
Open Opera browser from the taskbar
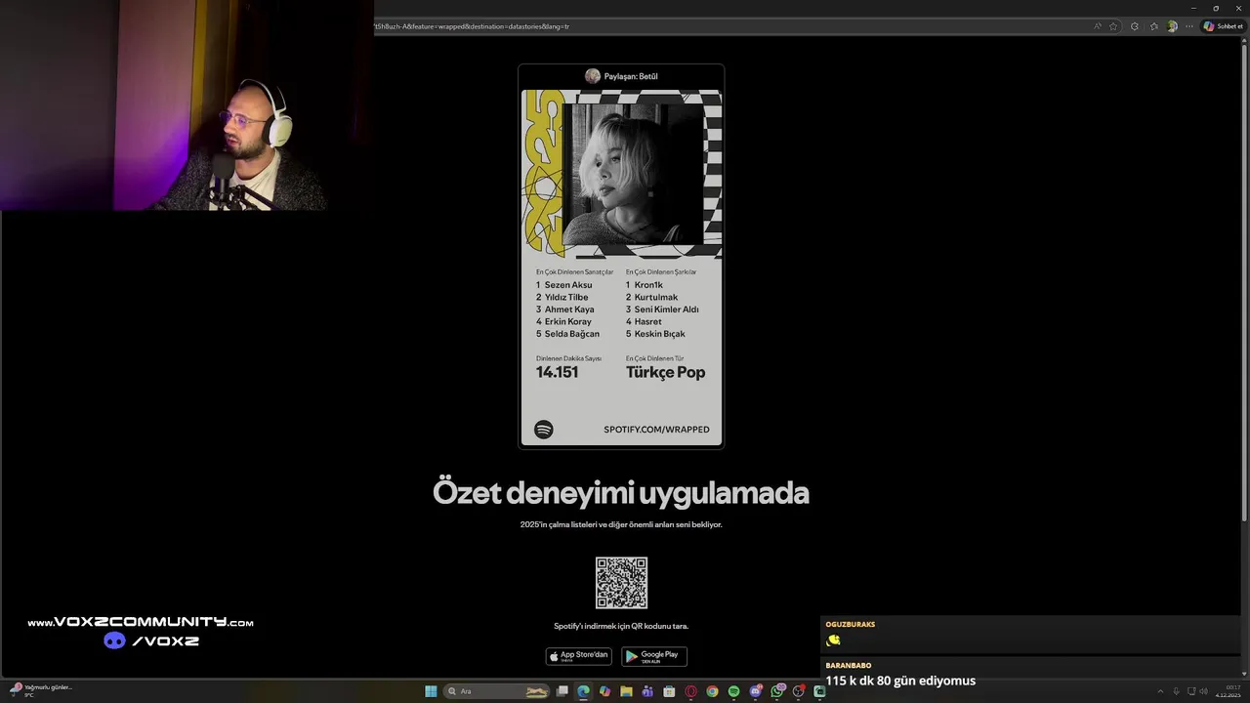pos(690,691)
